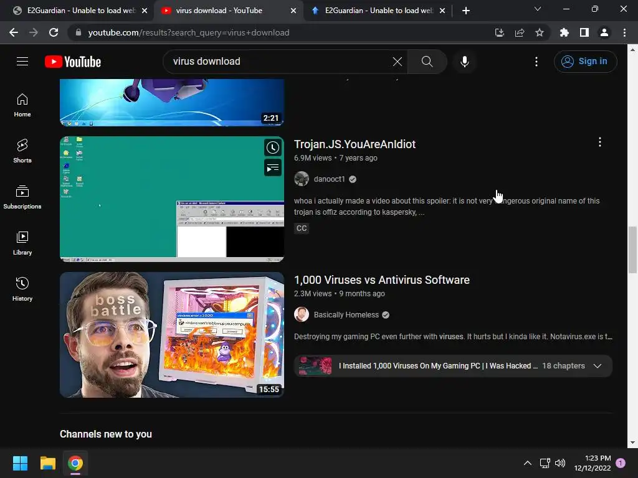The image size is (638, 478).
Task: Click the magnifier search button
Action: tap(427, 62)
